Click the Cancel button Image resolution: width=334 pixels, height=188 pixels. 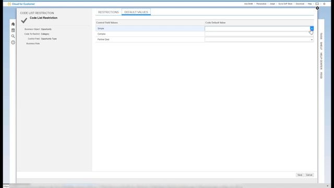[x=309, y=175]
